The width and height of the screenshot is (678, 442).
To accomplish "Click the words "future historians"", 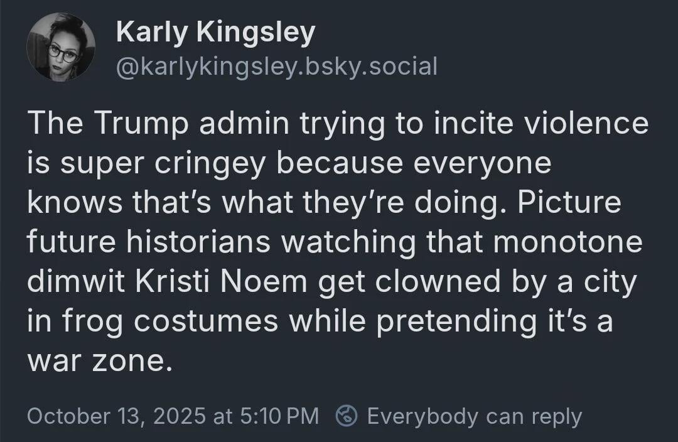I will point(149,243).
